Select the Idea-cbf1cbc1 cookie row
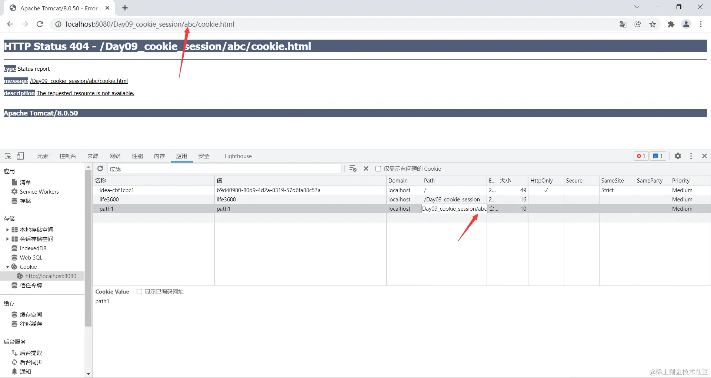711x378 pixels. tap(401, 190)
